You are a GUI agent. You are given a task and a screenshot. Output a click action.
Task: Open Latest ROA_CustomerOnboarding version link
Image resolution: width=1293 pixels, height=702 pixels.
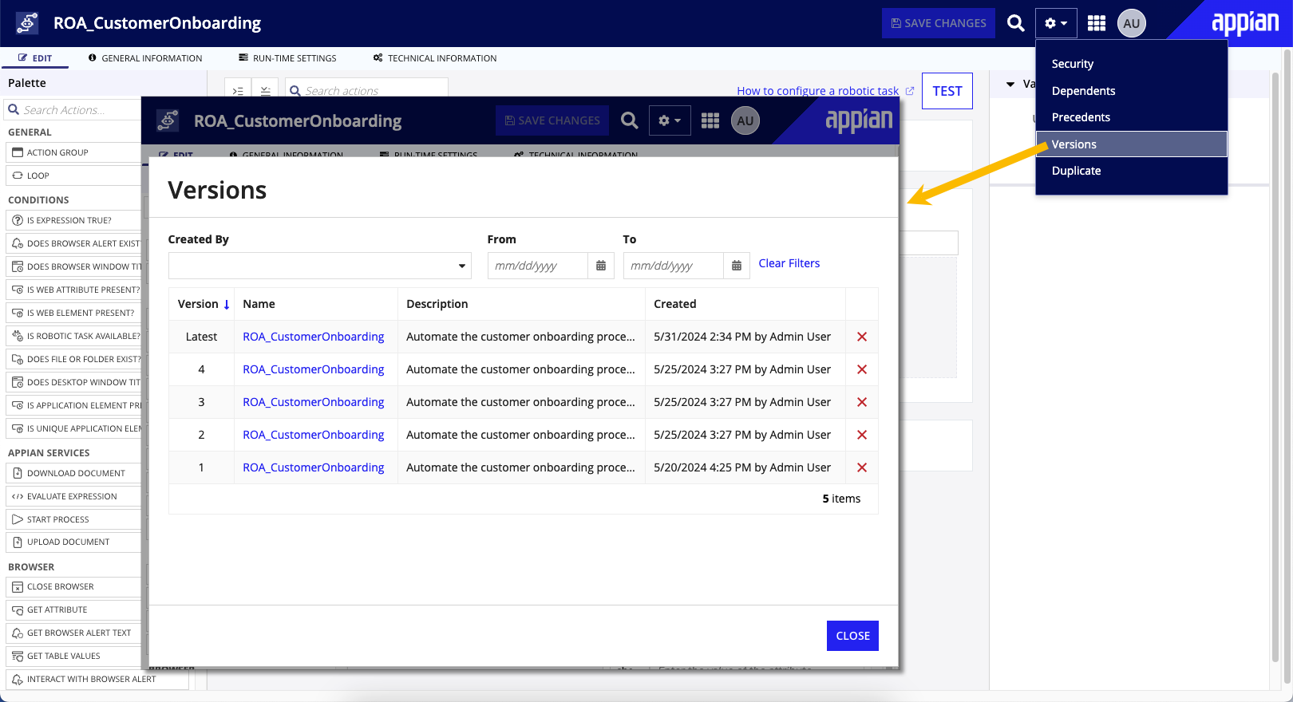pos(314,337)
